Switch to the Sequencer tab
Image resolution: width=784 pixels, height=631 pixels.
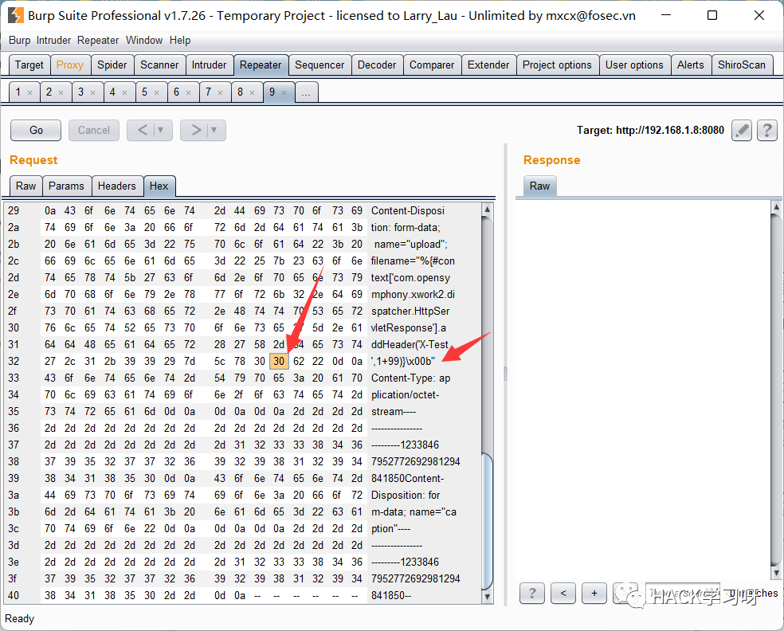click(319, 65)
